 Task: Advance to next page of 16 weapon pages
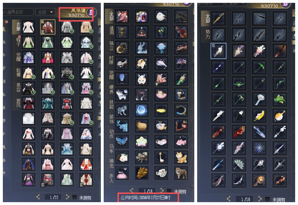tap(260, 199)
